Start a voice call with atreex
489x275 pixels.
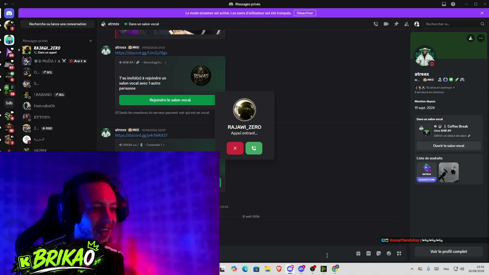click(376, 24)
